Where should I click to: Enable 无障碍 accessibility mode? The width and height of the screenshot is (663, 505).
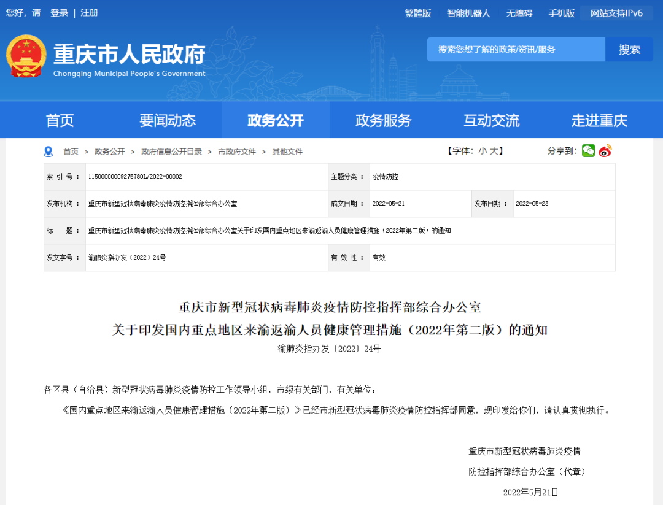pyautogui.click(x=519, y=13)
